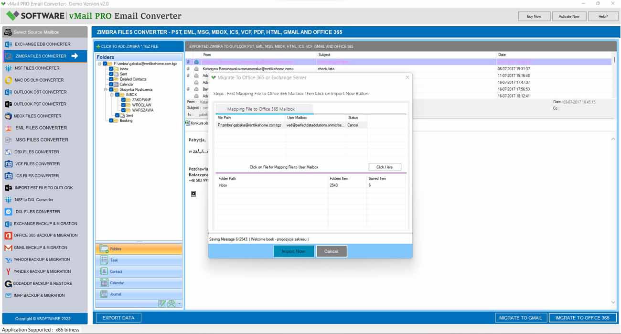
Task: Click the Activate Now button
Action: point(569,16)
